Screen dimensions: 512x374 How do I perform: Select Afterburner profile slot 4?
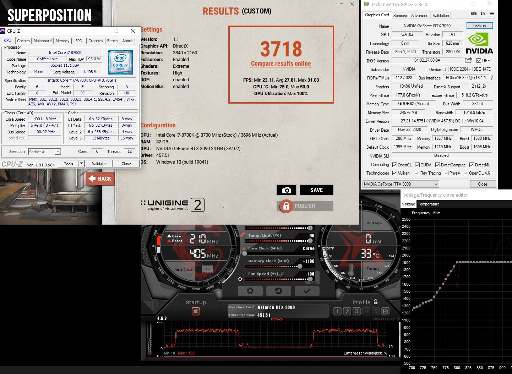coord(366,312)
